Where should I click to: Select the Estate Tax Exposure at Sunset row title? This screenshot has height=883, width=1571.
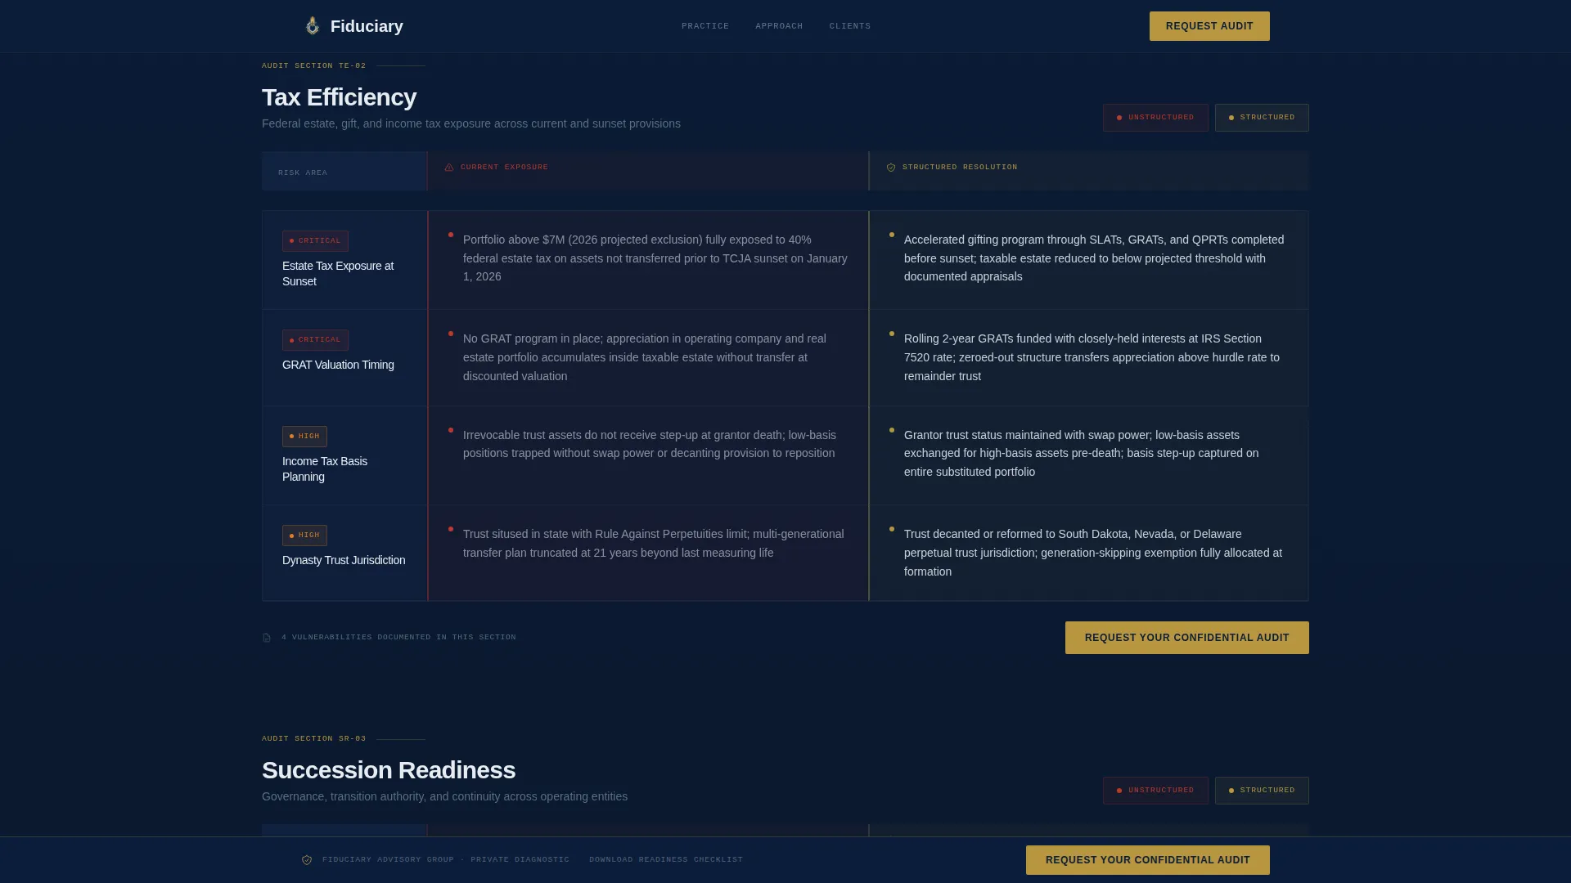coord(338,274)
